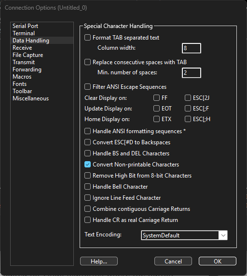The height and width of the screenshot is (276, 247).
Task: Check Ignore Line Feed Character
Action: (87, 198)
